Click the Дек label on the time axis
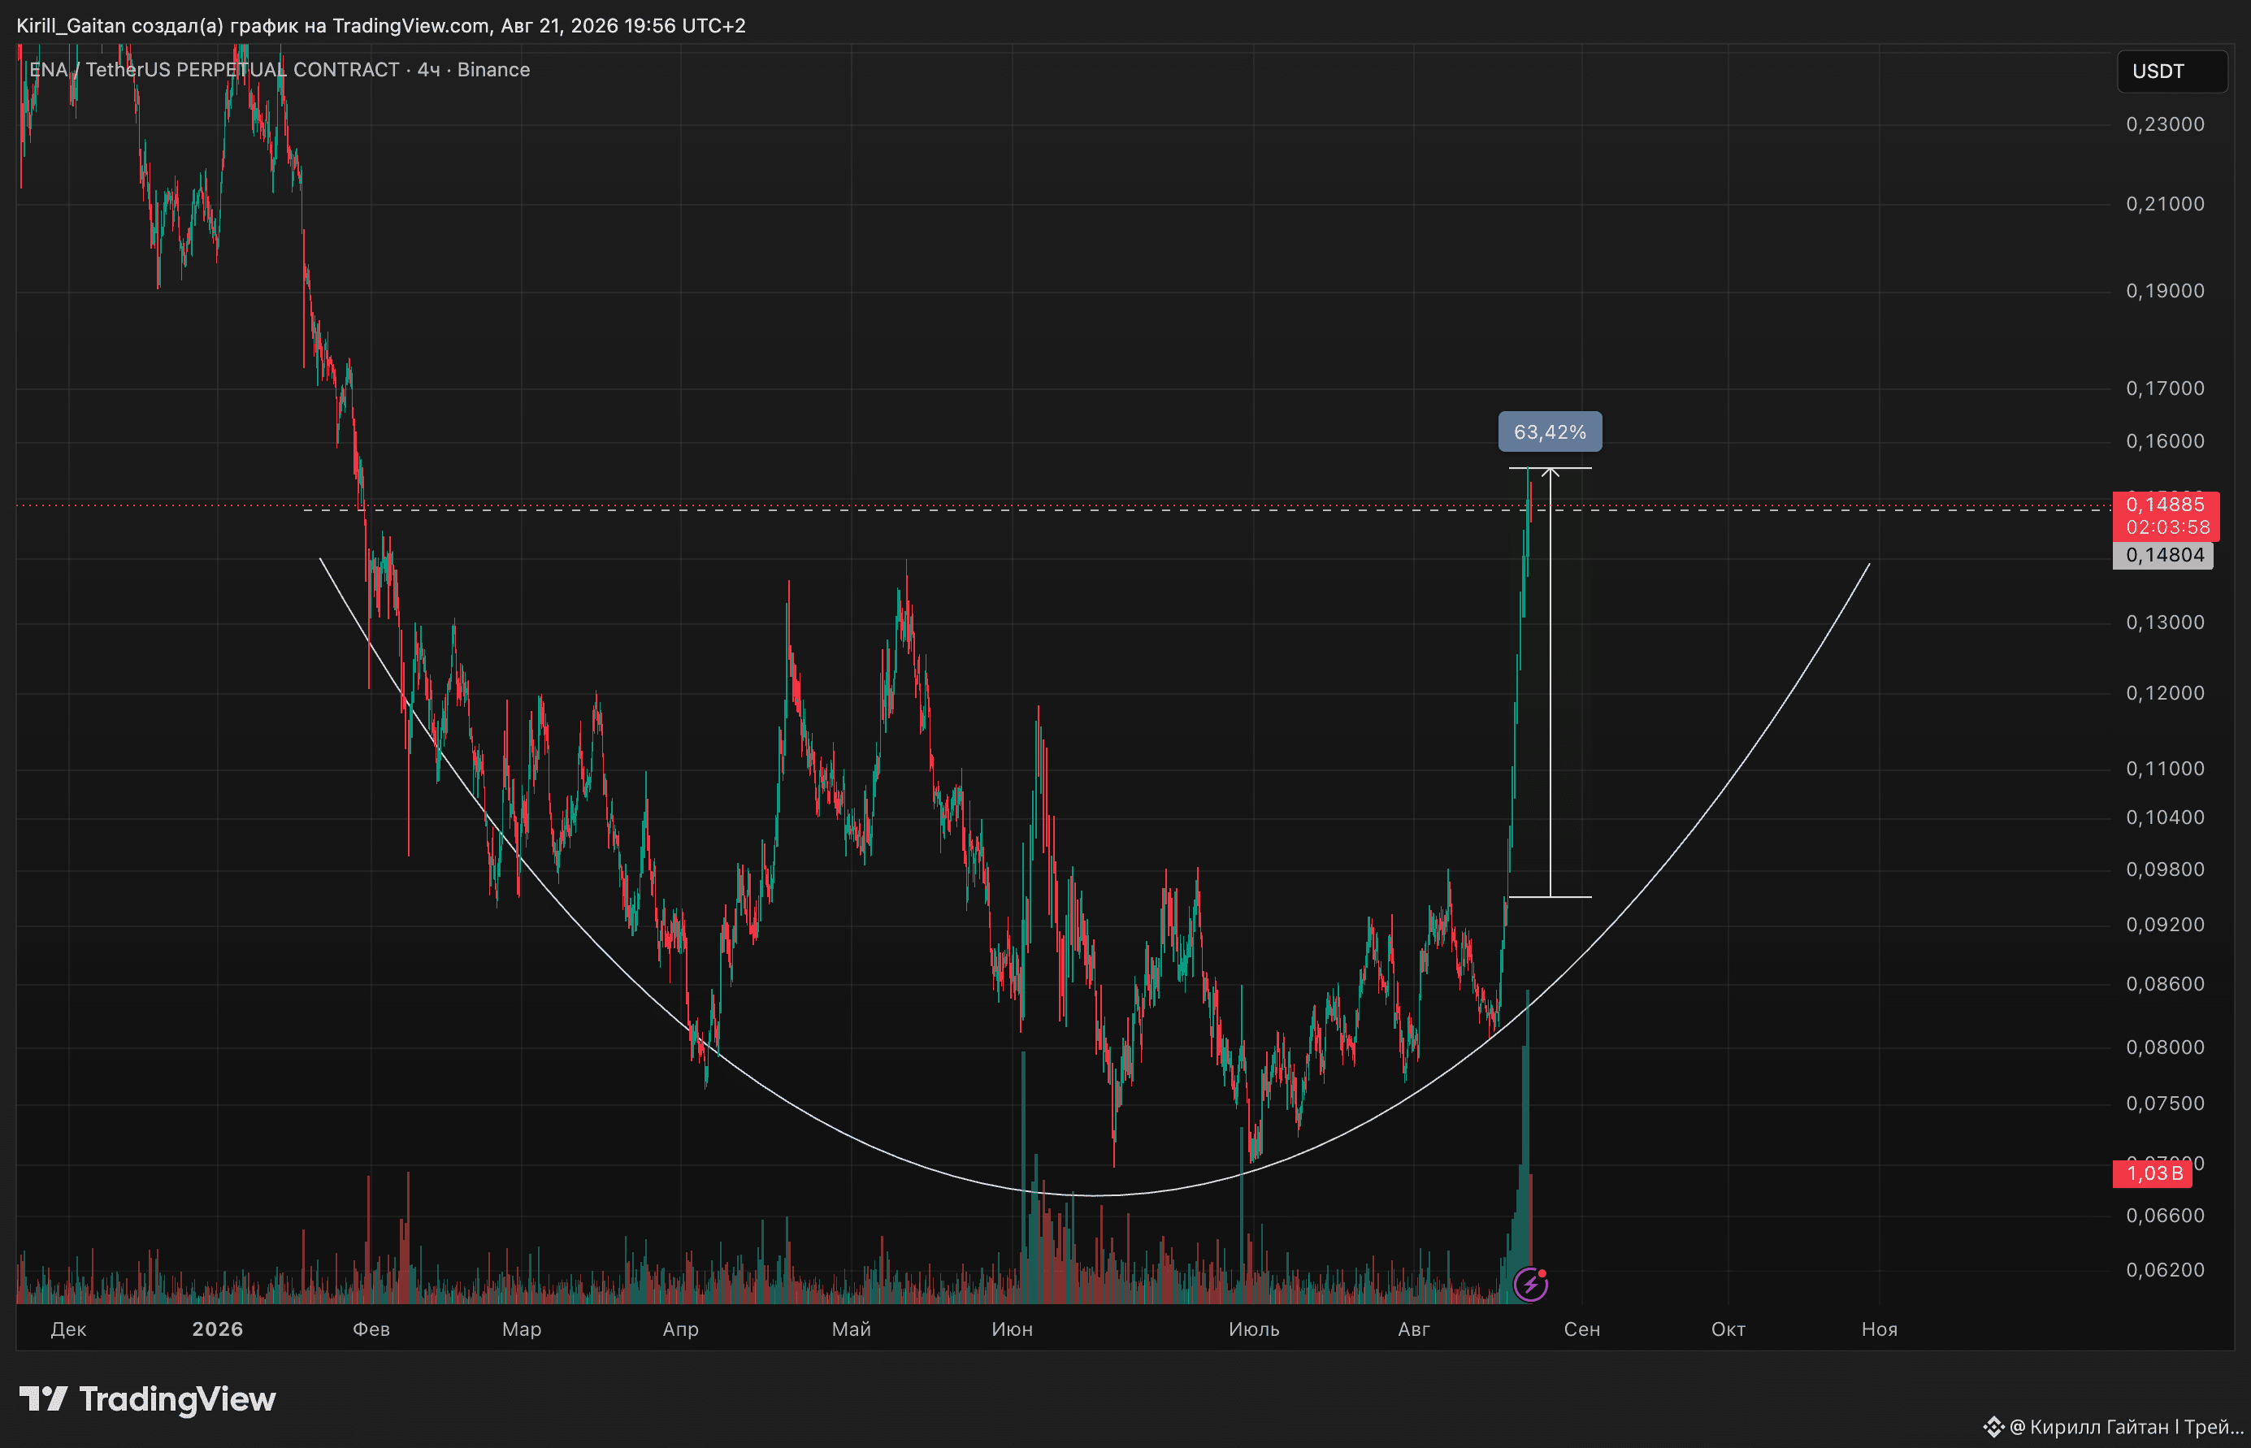Viewport: 2251px width, 1448px height. pyautogui.click(x=68, y=1329)
